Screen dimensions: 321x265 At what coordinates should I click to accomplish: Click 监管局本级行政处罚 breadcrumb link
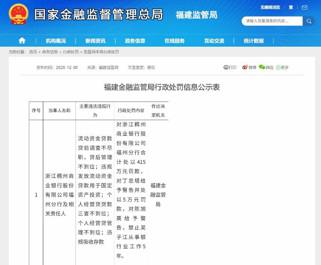[x=101, y=52]
